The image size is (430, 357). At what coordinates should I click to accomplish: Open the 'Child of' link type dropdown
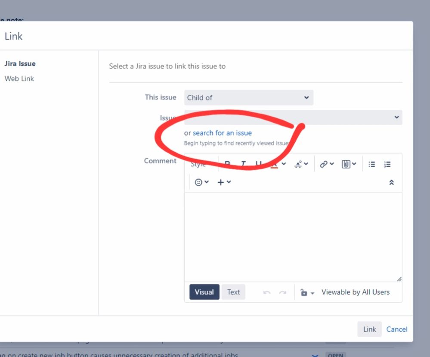[249, 98]
